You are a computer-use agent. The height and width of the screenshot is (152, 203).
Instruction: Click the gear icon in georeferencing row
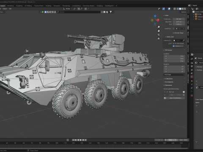pyautogui.click(x=184, y=92)
